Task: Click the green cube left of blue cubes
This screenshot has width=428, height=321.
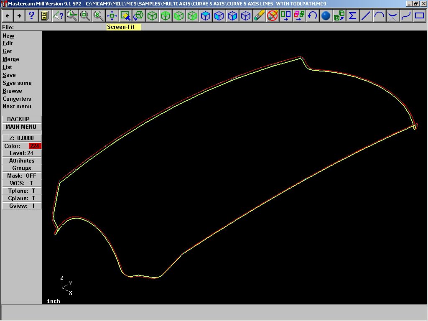Action: pyautogui.click(x=192, y=16)
